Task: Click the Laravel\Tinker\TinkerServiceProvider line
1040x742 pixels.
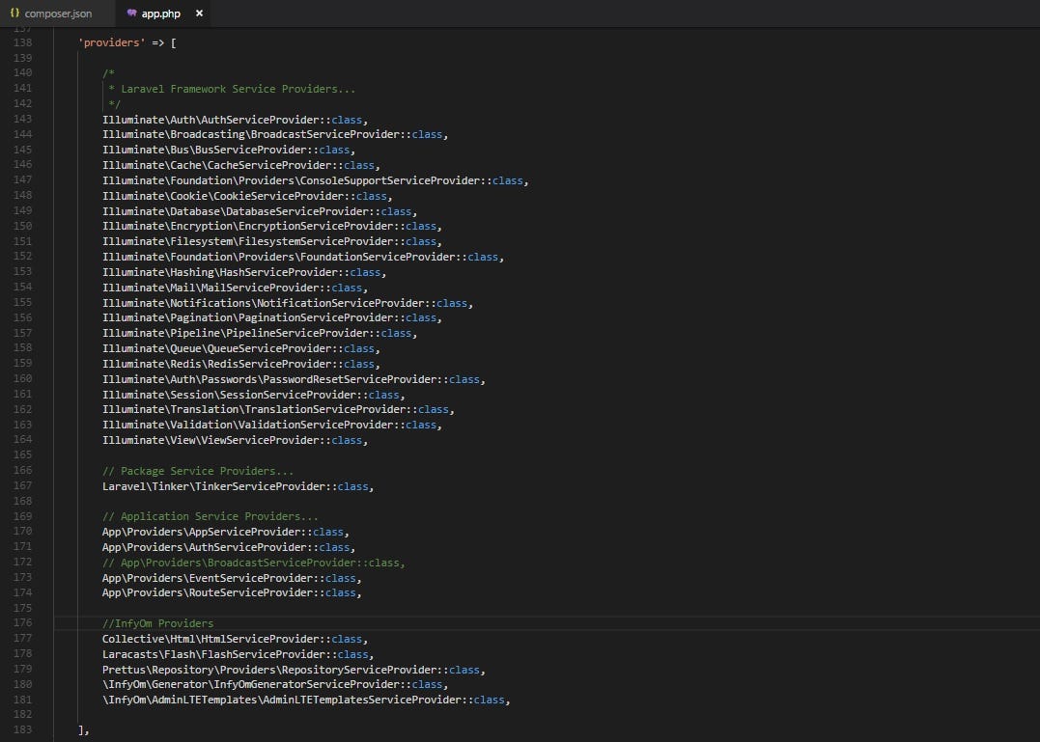Action: coord(239,487)
